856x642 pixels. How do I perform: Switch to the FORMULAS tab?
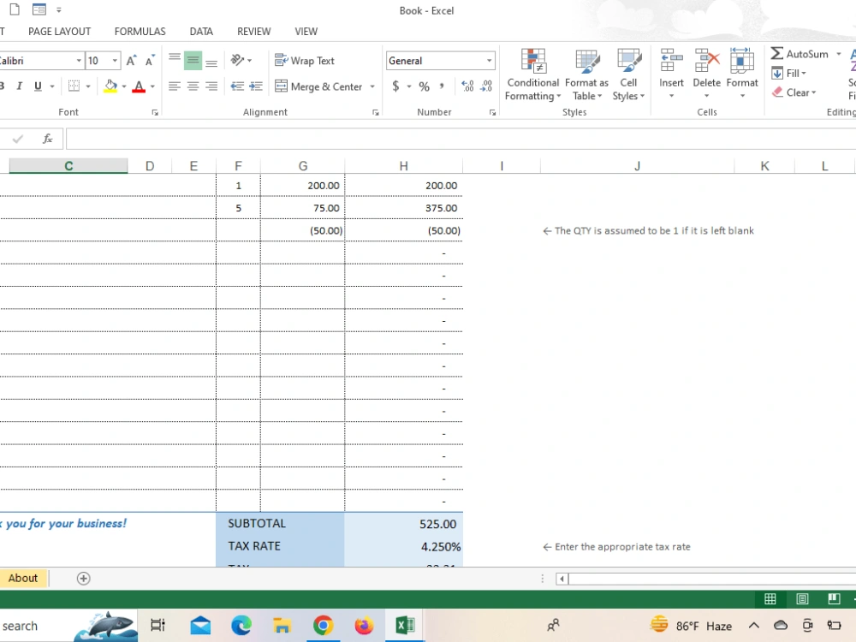point(140,32)
